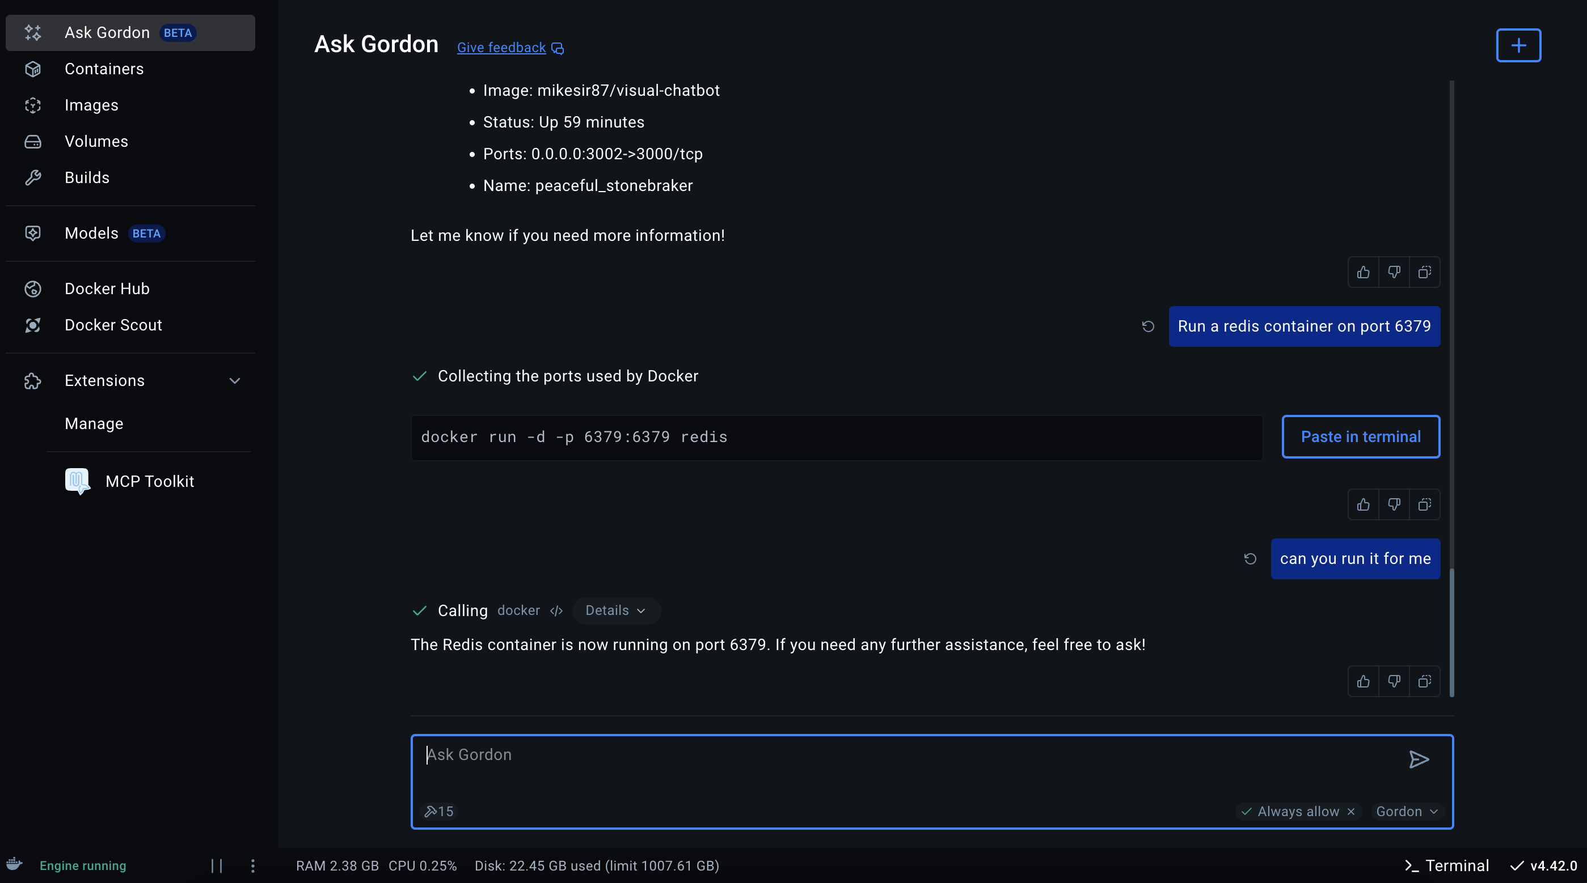Screen dimensions: 1587x883
Task: Click the docker tool label in Calling line
Action: (x=519, y=611)
